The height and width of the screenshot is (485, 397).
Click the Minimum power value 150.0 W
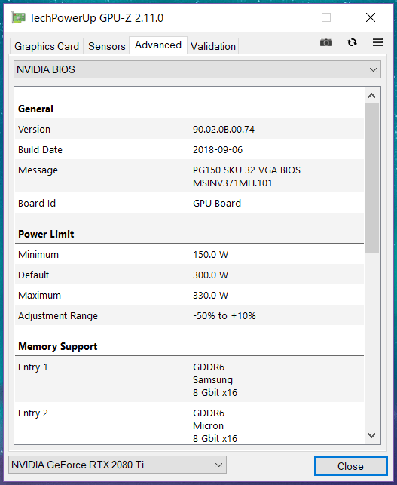pyautogui.click(x=211, y=254)
